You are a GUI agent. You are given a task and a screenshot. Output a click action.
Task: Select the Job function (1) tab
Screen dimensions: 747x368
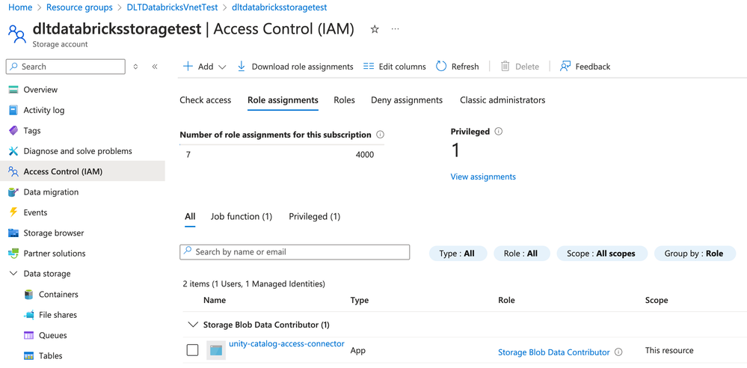pos(241,216)
